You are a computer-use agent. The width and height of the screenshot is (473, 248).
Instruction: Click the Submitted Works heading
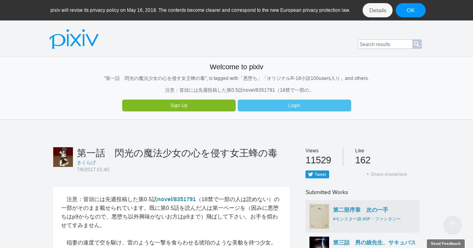(x=327, y=192)
